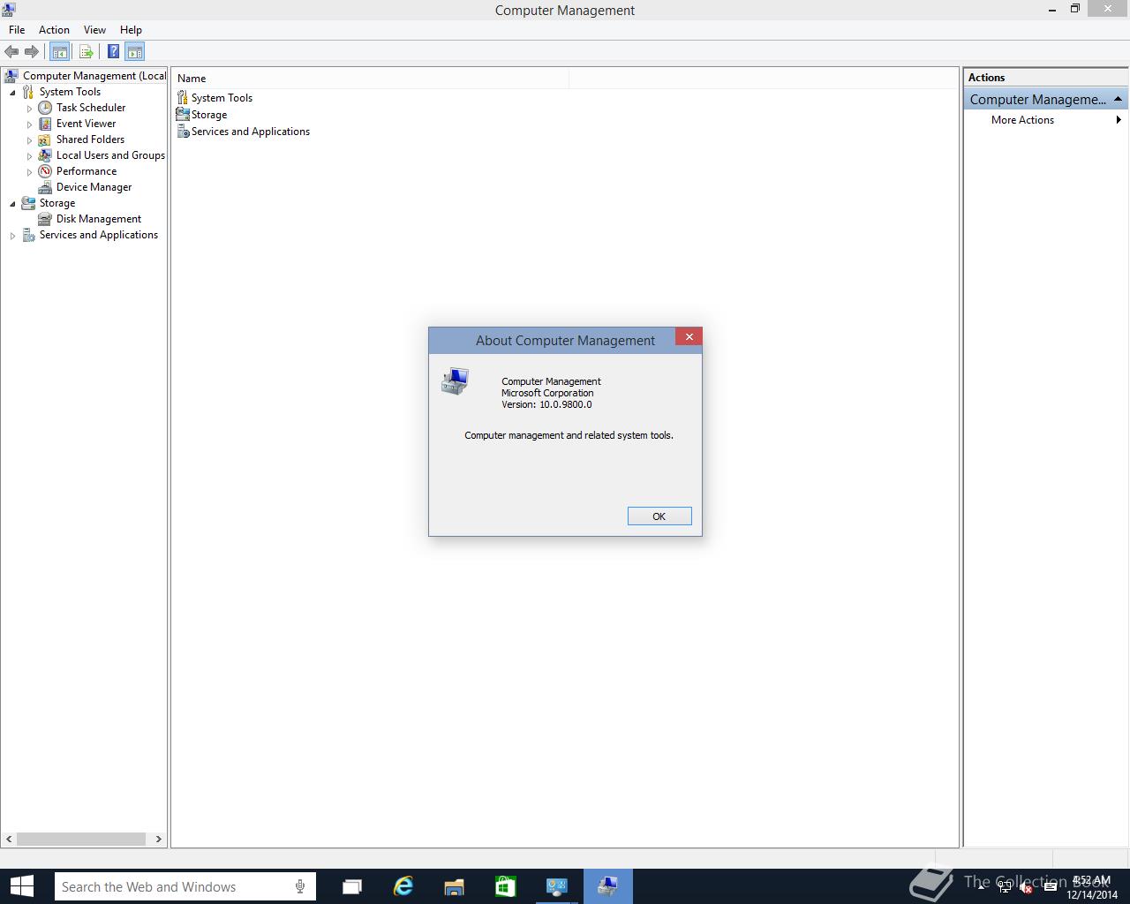Click OK in the About dialog

pos(659,516)
